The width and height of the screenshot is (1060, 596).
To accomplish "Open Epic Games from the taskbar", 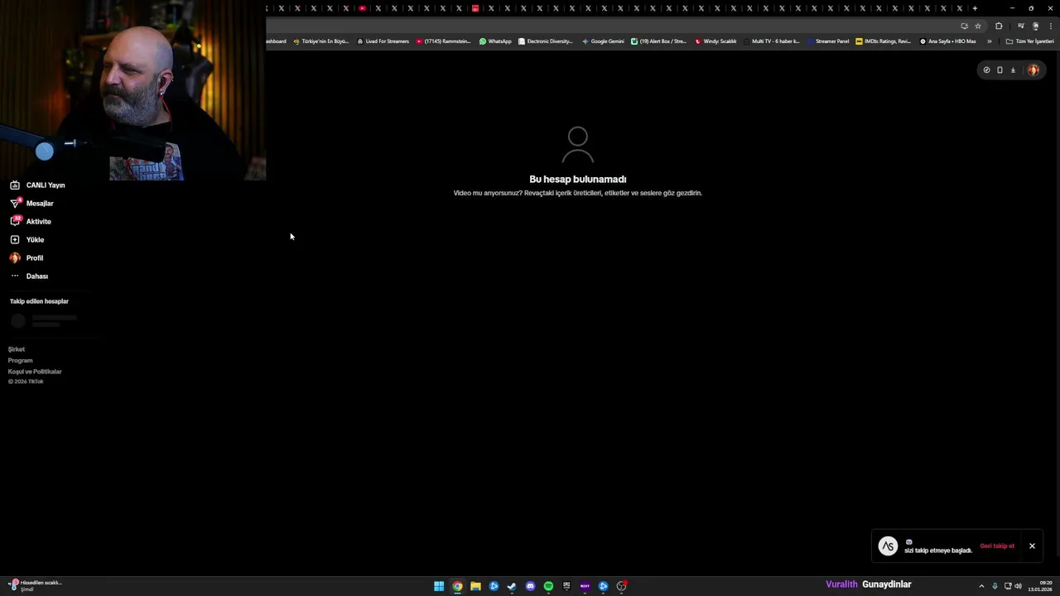I will click(x=566, y=586).
